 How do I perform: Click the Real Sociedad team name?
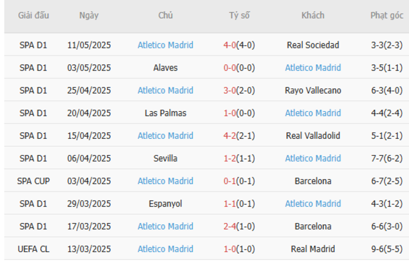tap(313, 45)
